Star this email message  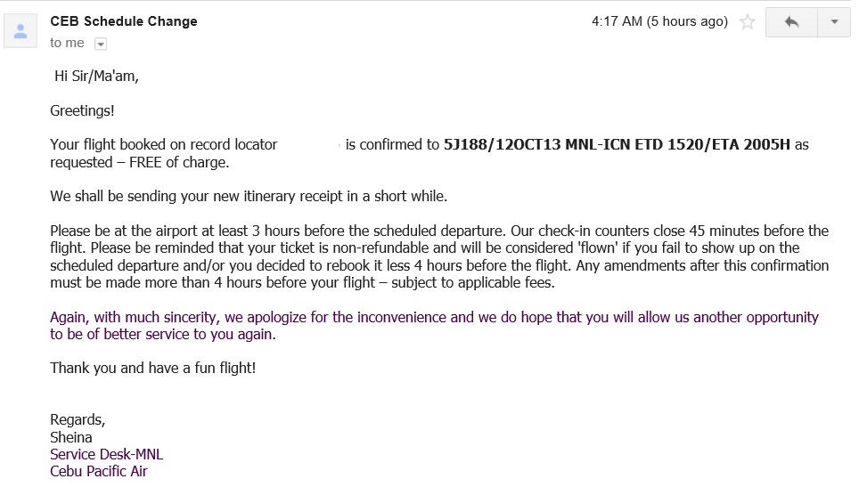click(x=748, y=22)
